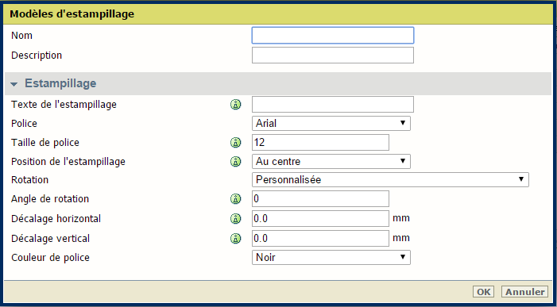Click the OK button

click(483, 292)
